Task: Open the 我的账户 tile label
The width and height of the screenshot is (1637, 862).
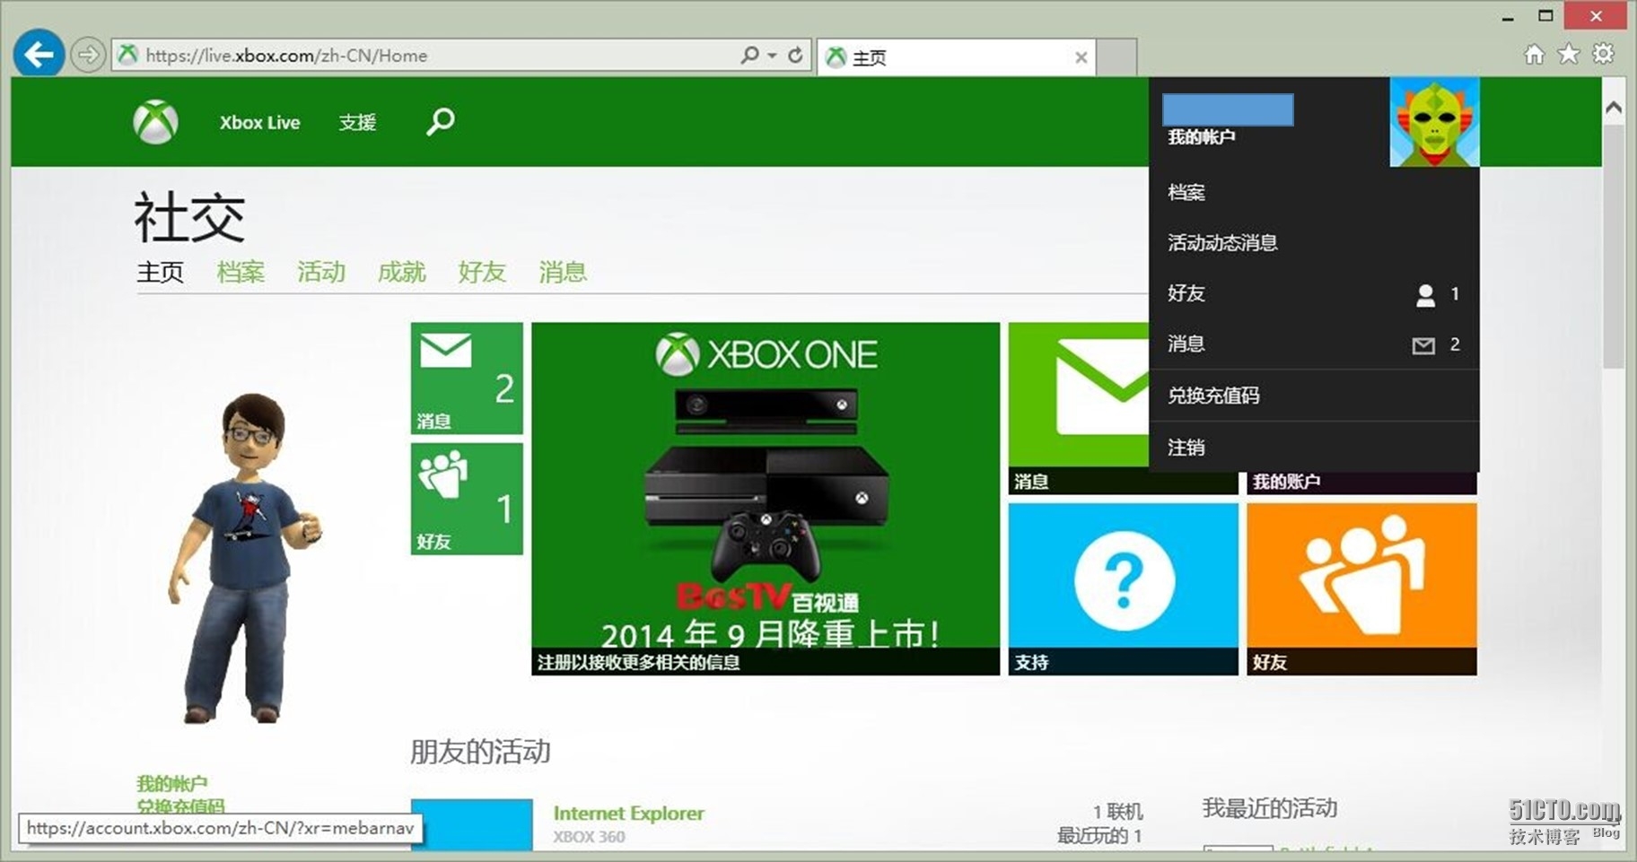Action: point(1286,482)
